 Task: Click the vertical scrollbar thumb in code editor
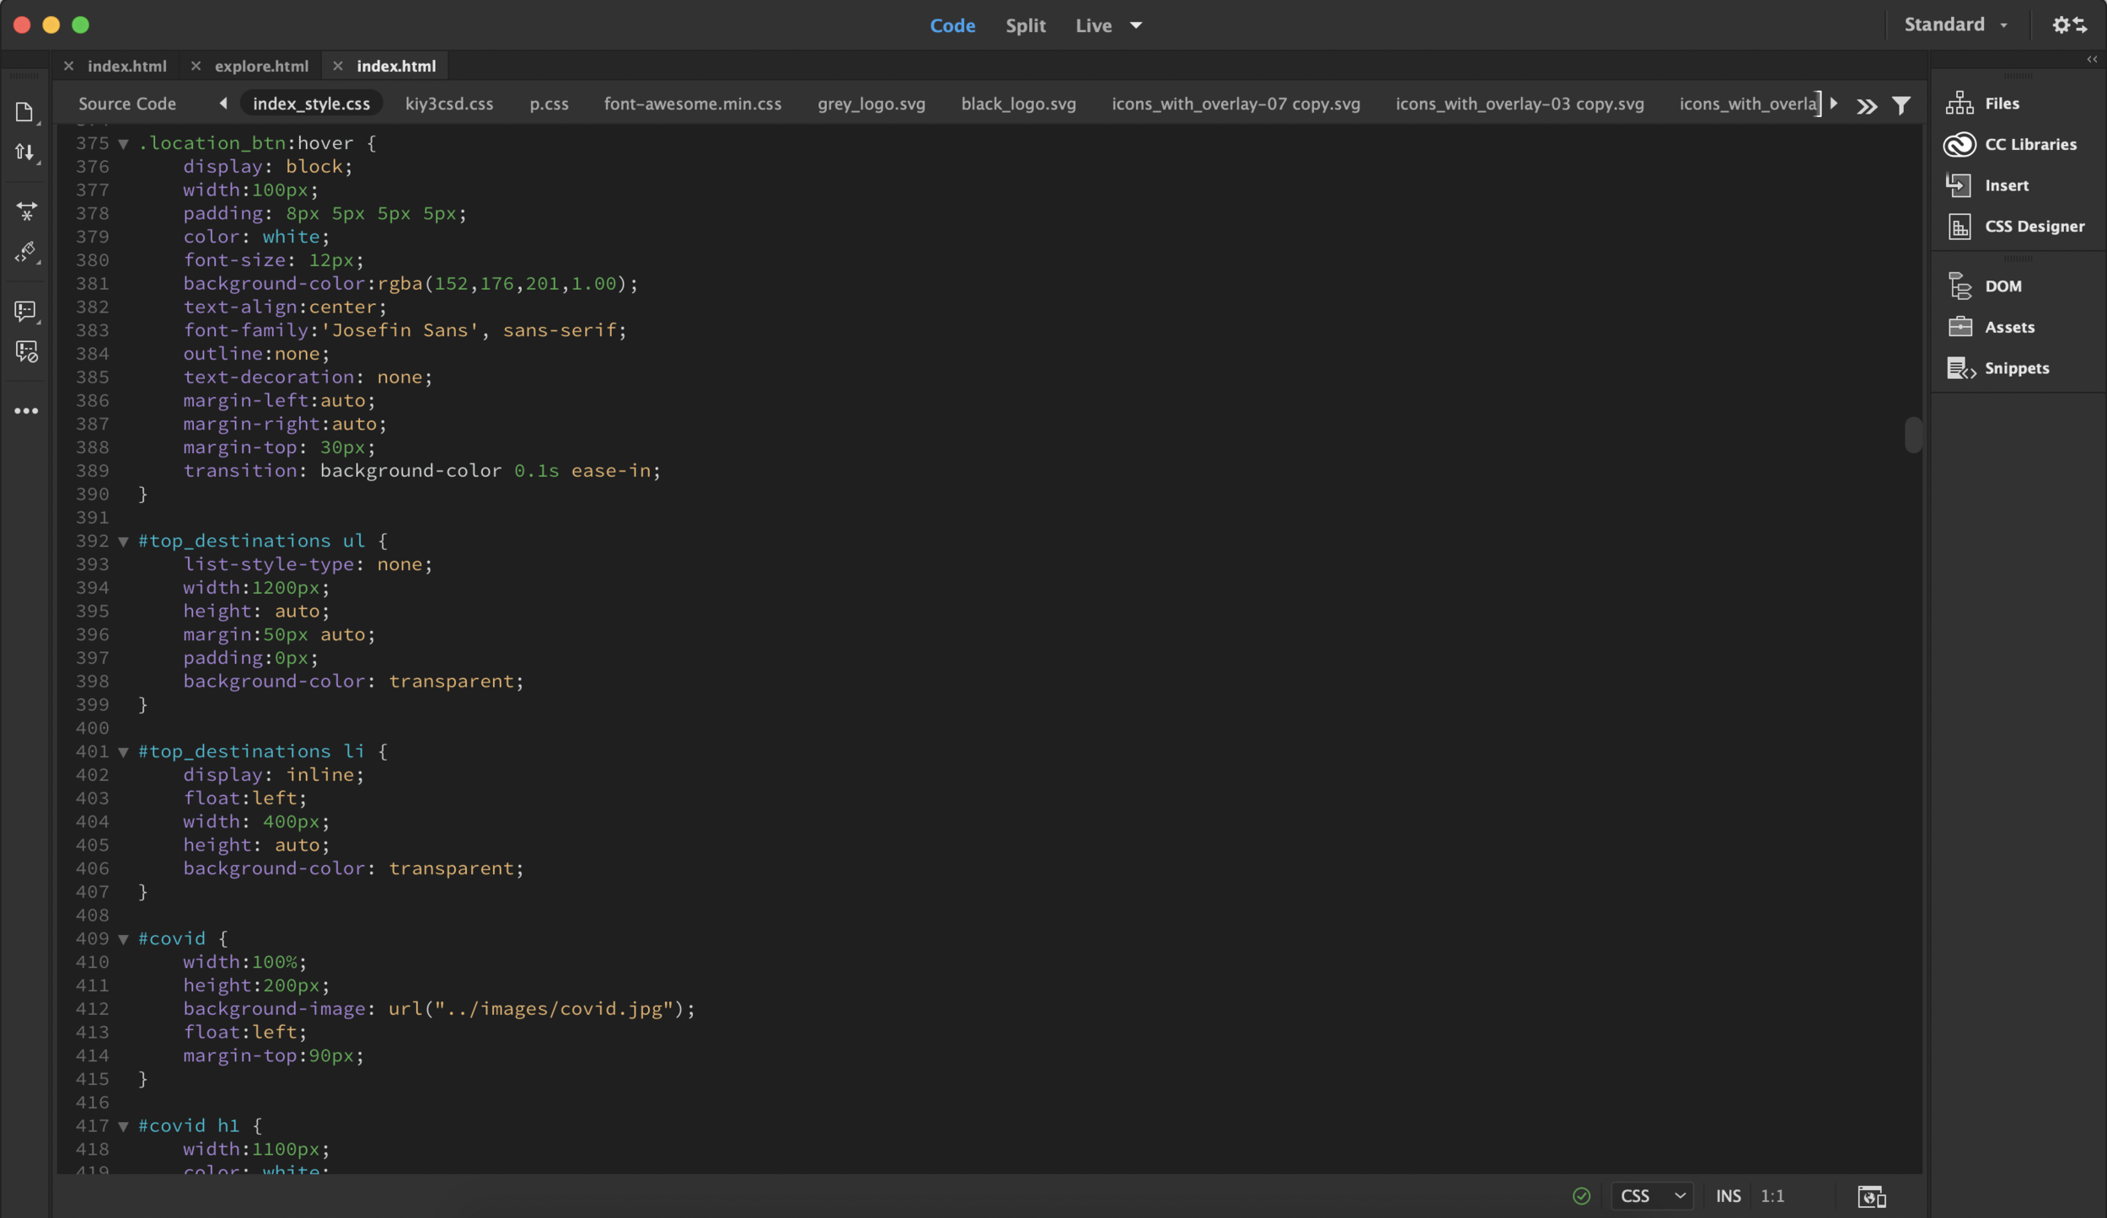[x=1913, y=435]
